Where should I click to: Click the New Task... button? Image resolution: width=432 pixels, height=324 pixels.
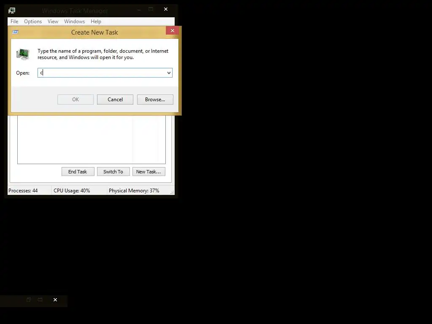(149, 172)
